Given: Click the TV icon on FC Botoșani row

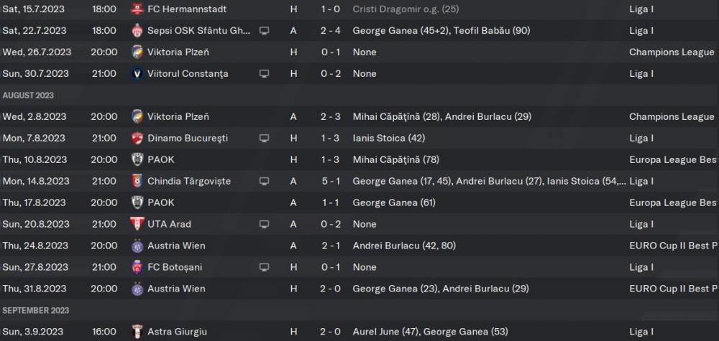Looking at the screenshot, I should (264, 267).
